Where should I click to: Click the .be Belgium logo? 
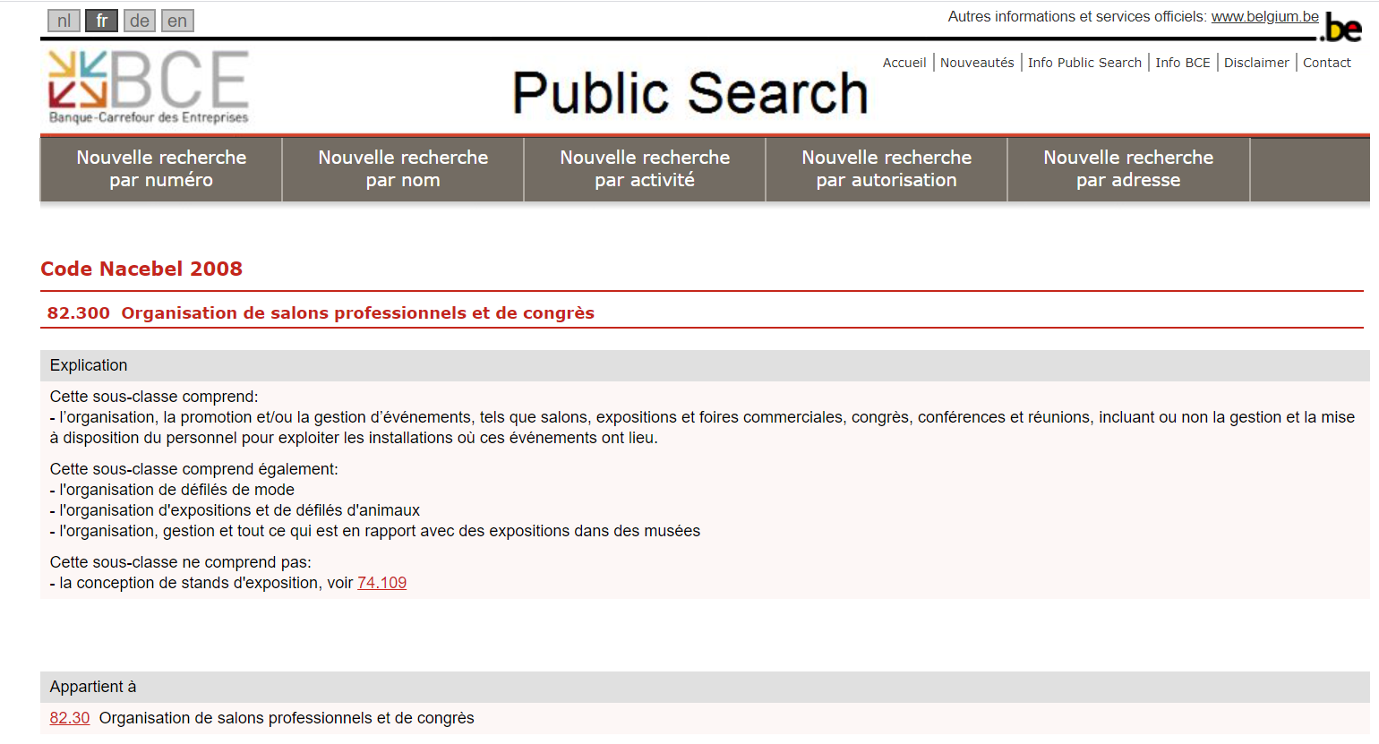pyautogui.click(x=1342, y=28)
